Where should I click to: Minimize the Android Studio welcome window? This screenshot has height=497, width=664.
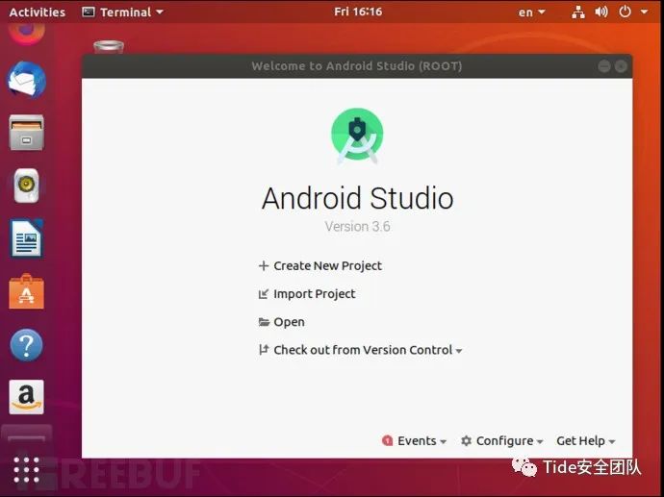[604, 66]
